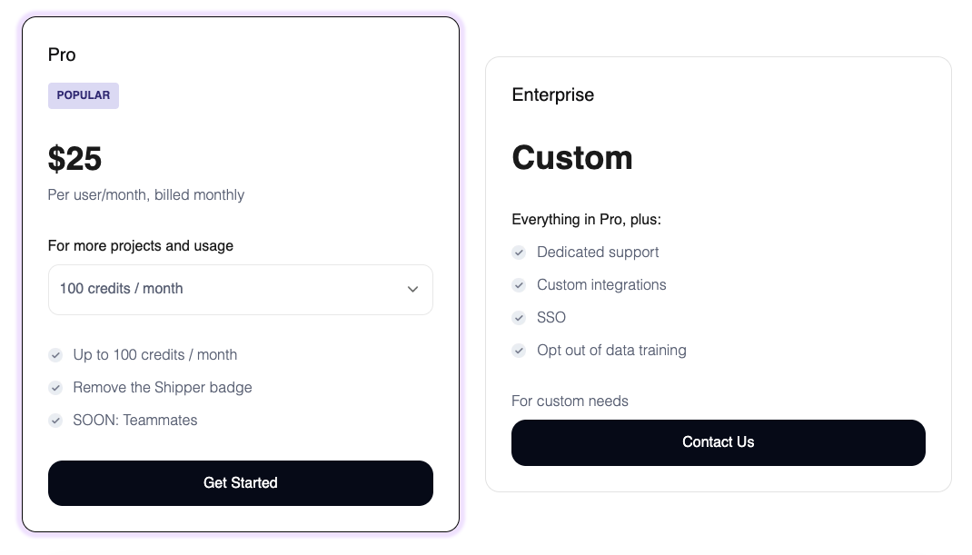
Task: Open the 100 credits / month dropdown
Action: coord(240,289)
